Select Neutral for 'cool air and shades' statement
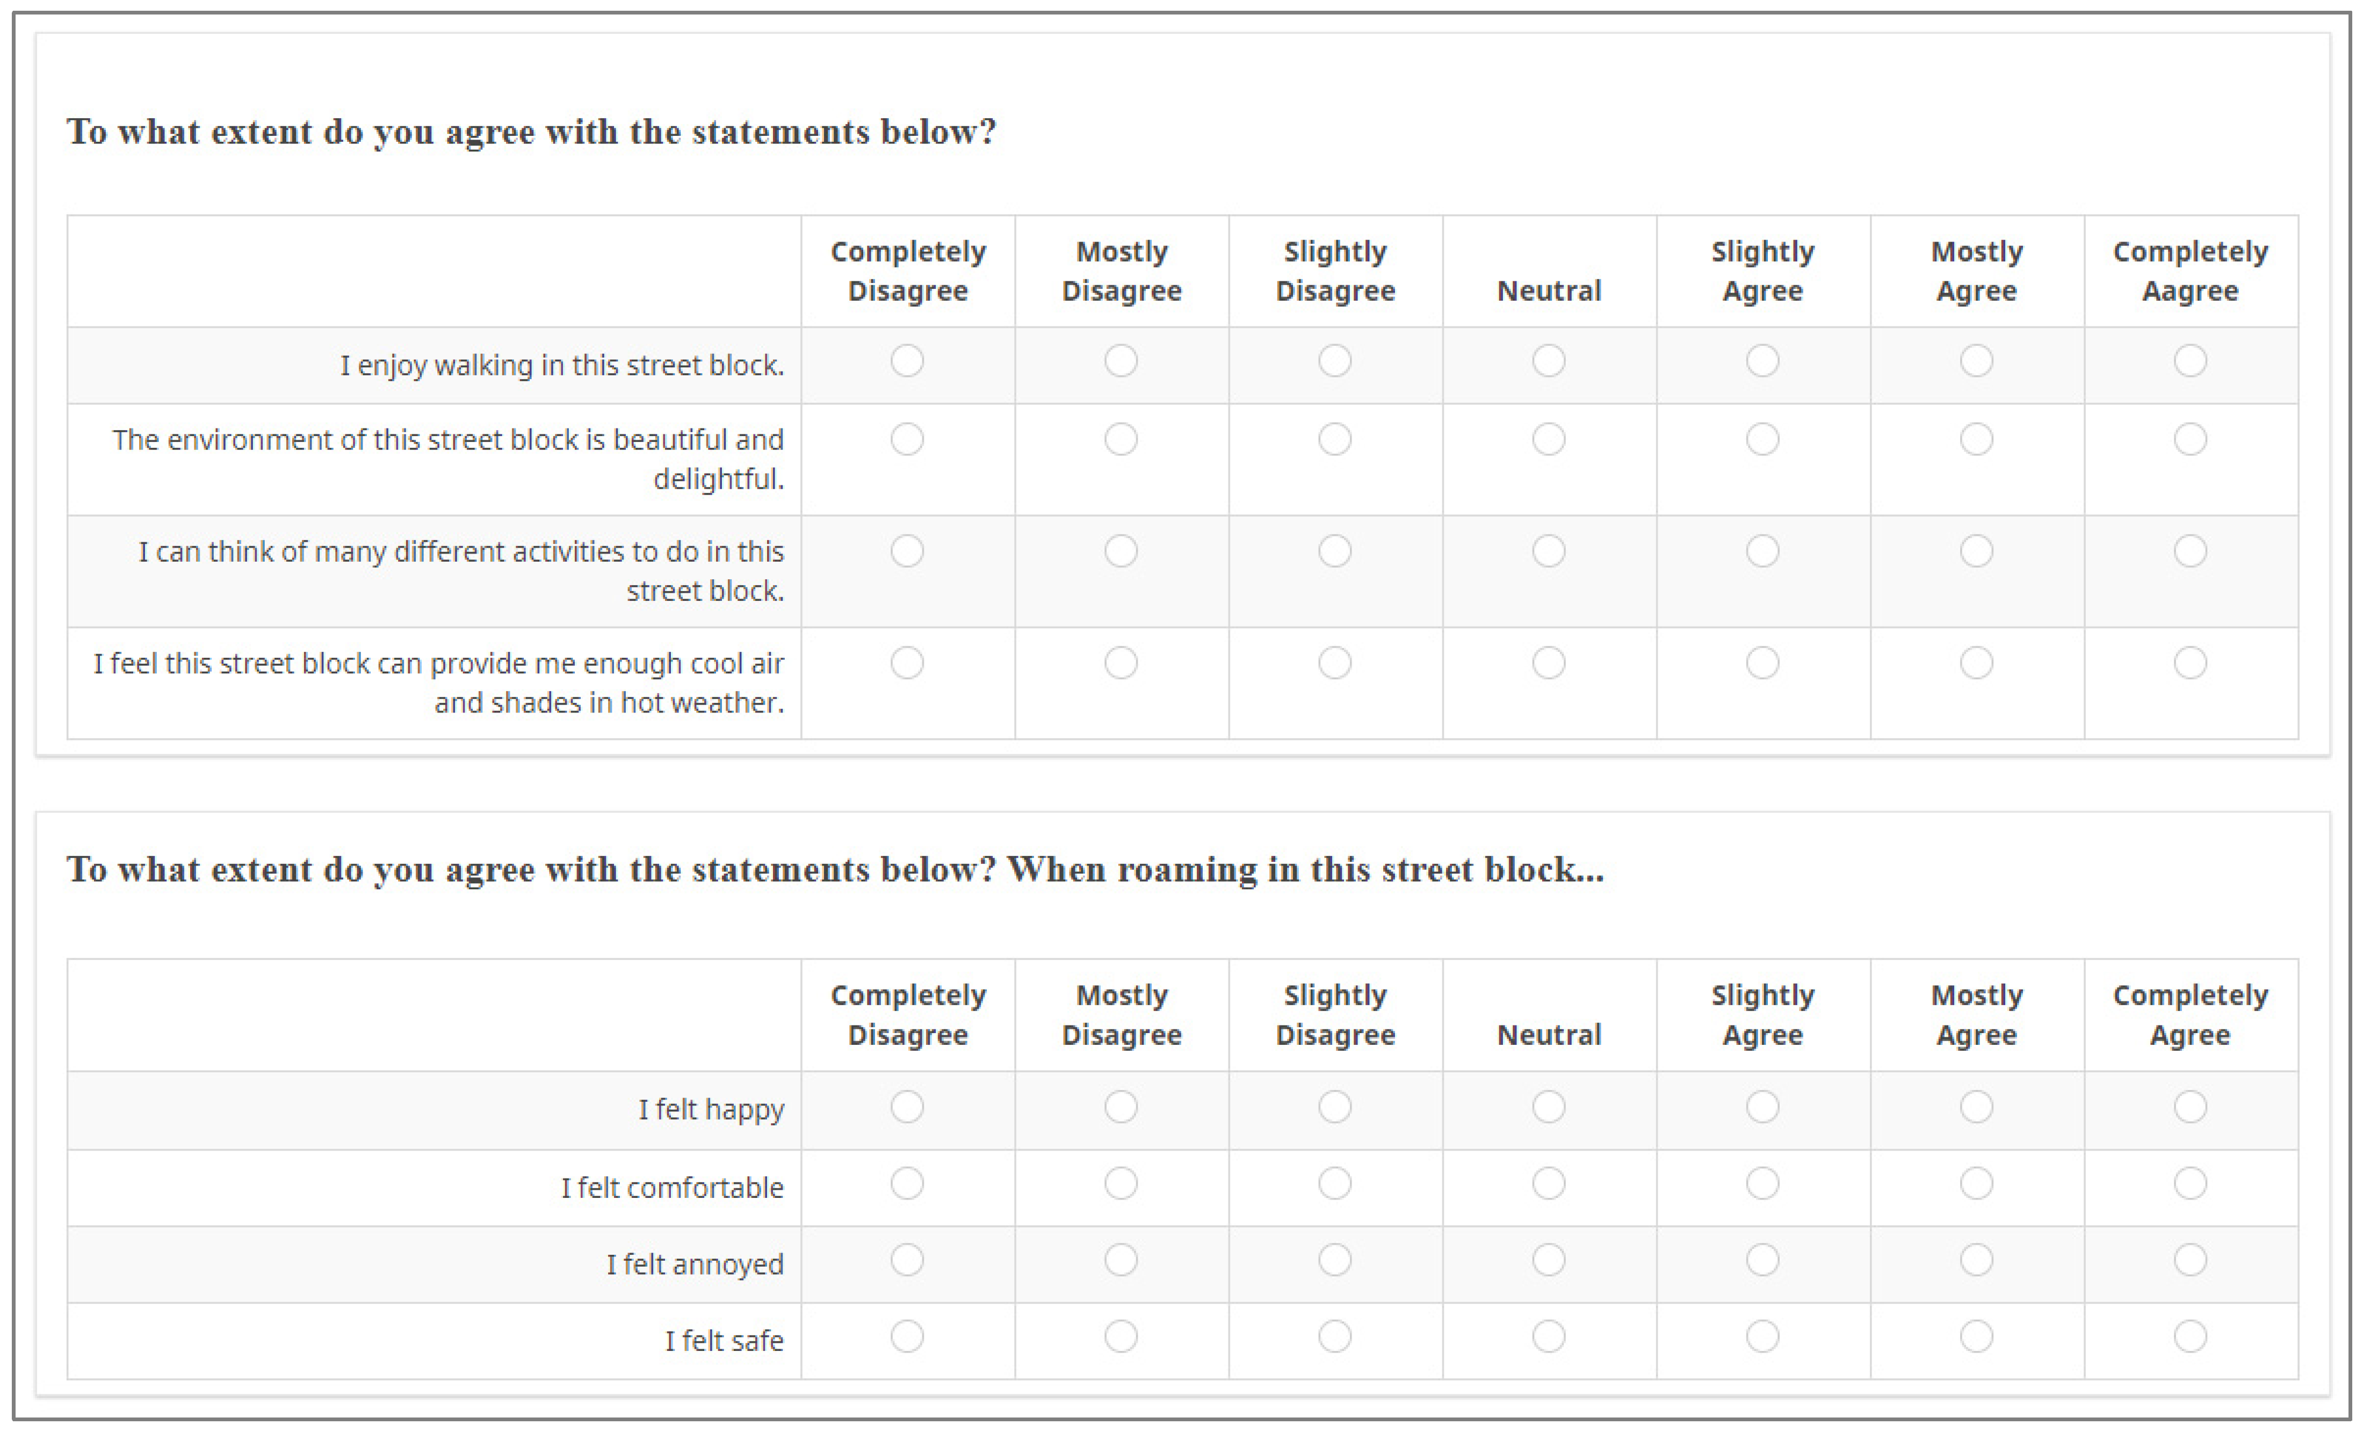 [x=1548, y=663]
